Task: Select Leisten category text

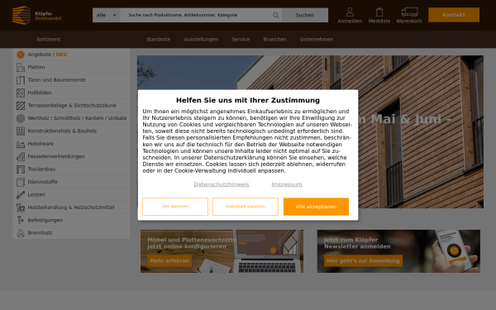Action: coord(36,195)
